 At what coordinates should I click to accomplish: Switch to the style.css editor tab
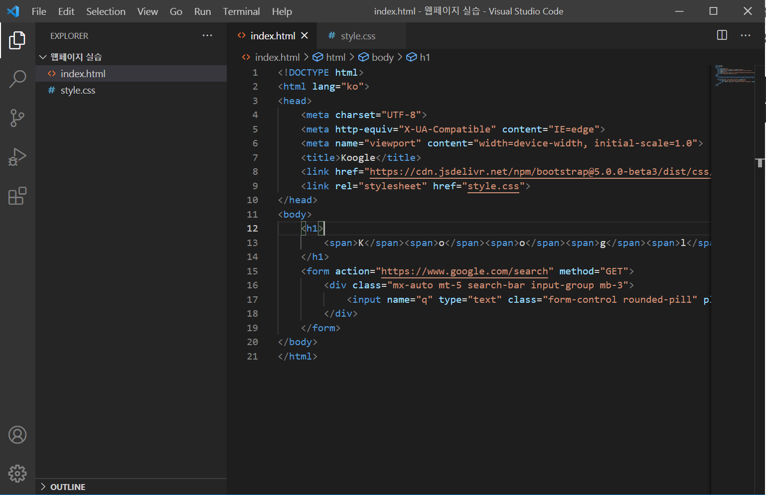[361, 36]
